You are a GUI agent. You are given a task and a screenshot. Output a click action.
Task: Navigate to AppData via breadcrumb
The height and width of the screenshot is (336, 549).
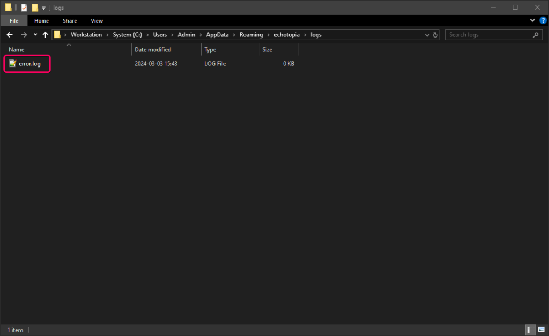(217, 34)
